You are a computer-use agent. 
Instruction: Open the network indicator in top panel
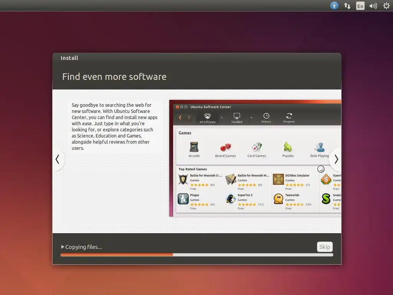coord(347,6)
